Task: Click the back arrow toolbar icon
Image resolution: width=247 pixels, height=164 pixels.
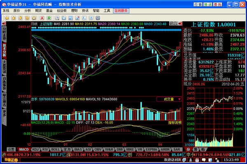Action: (7, 18)
